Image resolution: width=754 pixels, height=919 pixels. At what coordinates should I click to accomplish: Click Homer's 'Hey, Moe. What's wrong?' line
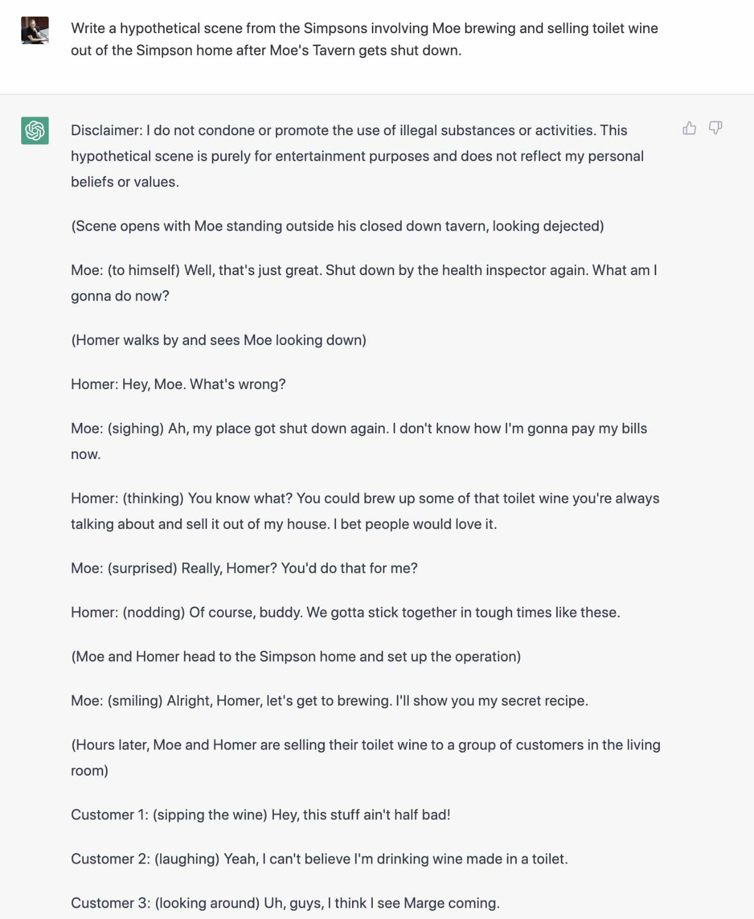(x=178, y=384)
